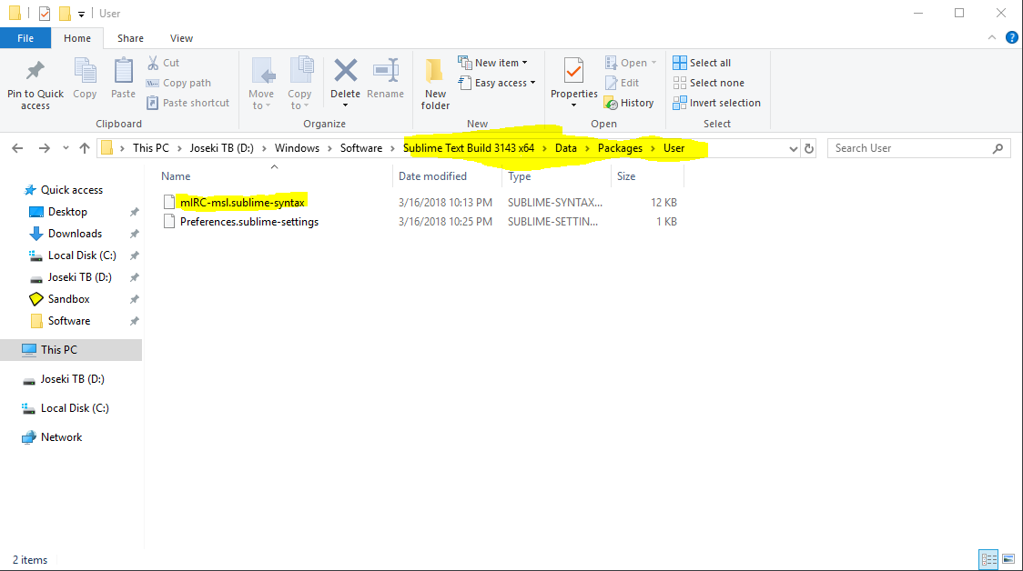Click the Copy ribbon icon
The height and width of the screenshot is (571, 1023).
[x=85, y=71]
